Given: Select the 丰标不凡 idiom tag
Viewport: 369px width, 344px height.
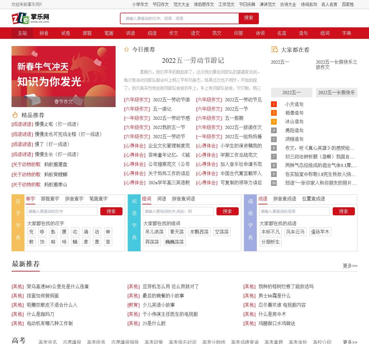Looking at the screenshot, I should pos(270,232).
